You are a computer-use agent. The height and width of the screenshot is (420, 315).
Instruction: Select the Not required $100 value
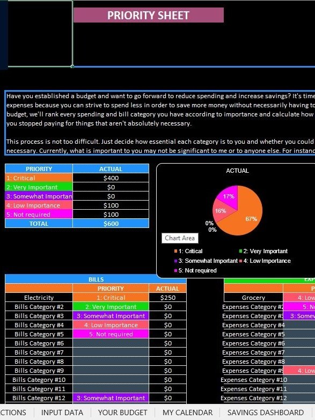[111, 214]
